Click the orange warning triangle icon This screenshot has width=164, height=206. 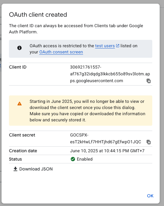pos(19,104)
